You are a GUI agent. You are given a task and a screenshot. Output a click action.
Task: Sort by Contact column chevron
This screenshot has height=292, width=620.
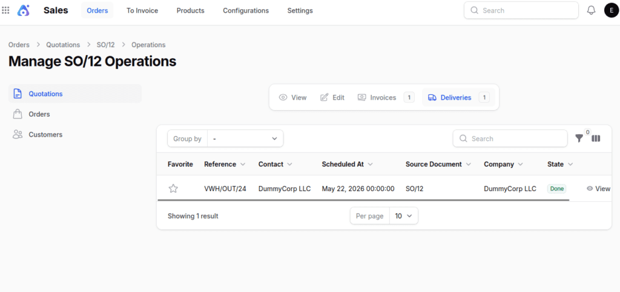pos(290,164)
